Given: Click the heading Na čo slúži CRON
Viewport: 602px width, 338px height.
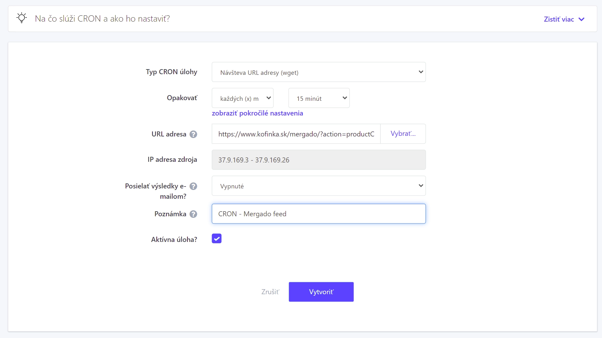Looking at the screenshot, I should pyautogui.click(x=102, y=19).
